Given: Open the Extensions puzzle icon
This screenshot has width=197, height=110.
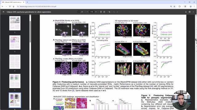Looking at the screenshot, I should pyautogui.click(x=179, y=6).
